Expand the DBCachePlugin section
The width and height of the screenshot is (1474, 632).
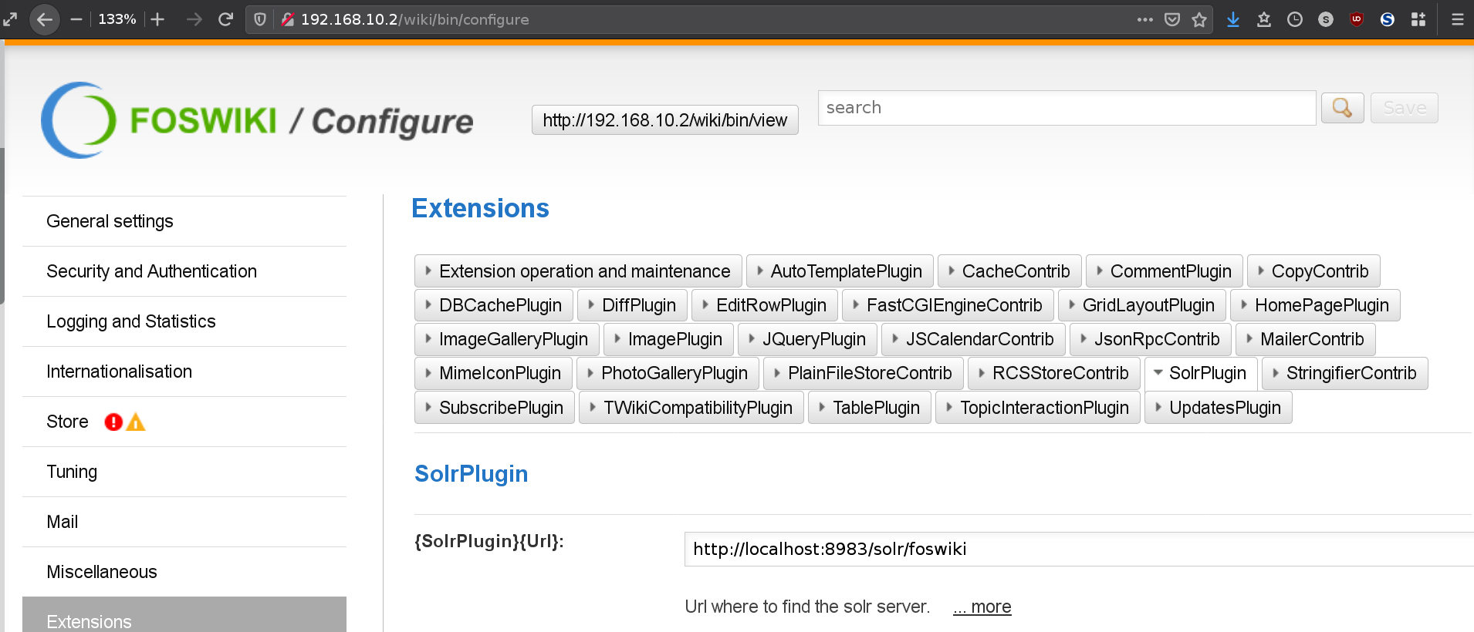tap(494, 305)
